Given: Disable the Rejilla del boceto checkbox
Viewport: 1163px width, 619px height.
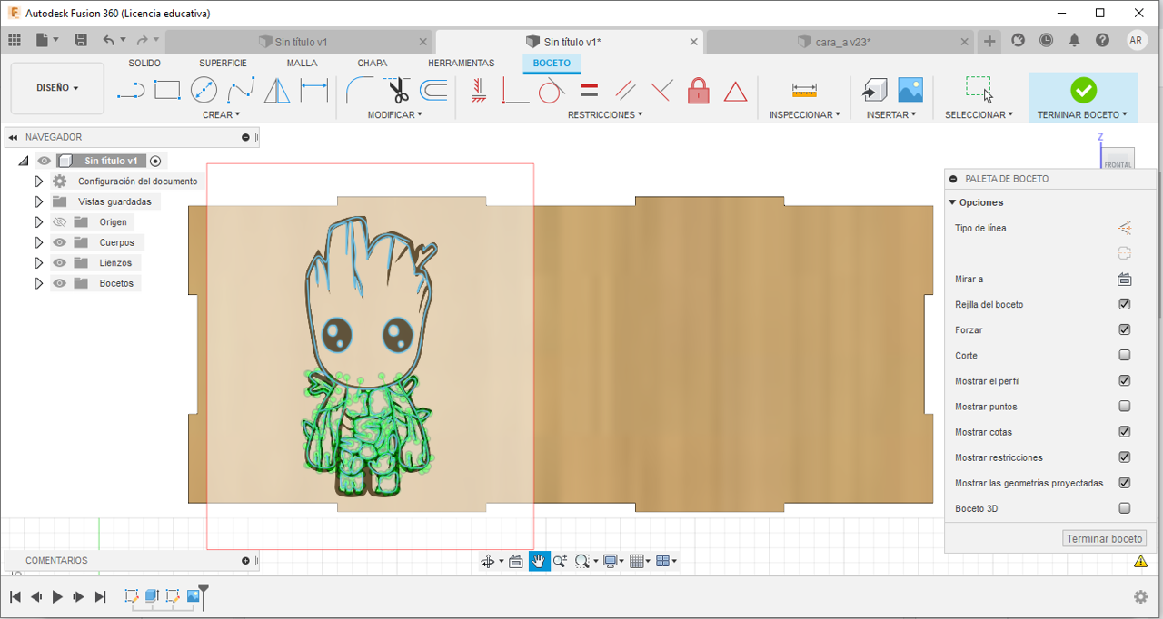Looking at the screenshot, I should [x=1125, y=305].
